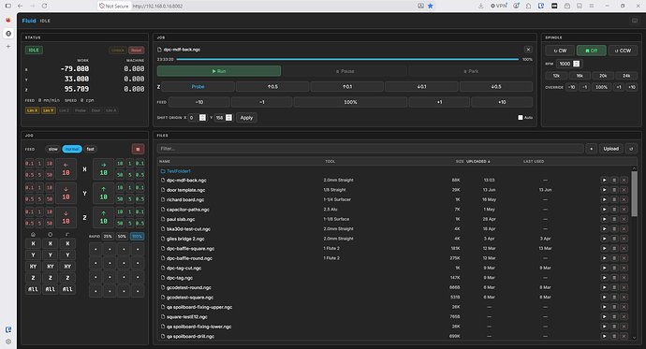The image size is (646, 349).
Task: Bookmark this page with star icon
Action: [x=430, y=6]
